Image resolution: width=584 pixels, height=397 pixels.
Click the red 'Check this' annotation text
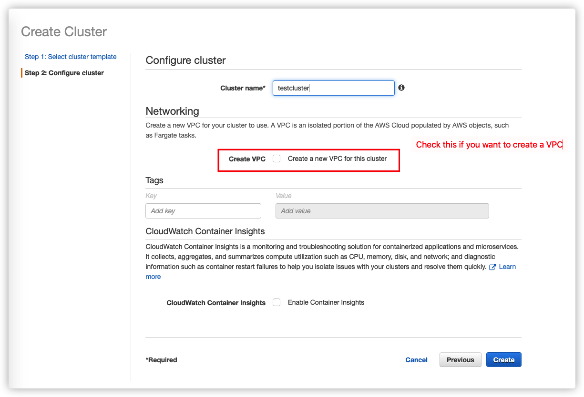(489, 145)
